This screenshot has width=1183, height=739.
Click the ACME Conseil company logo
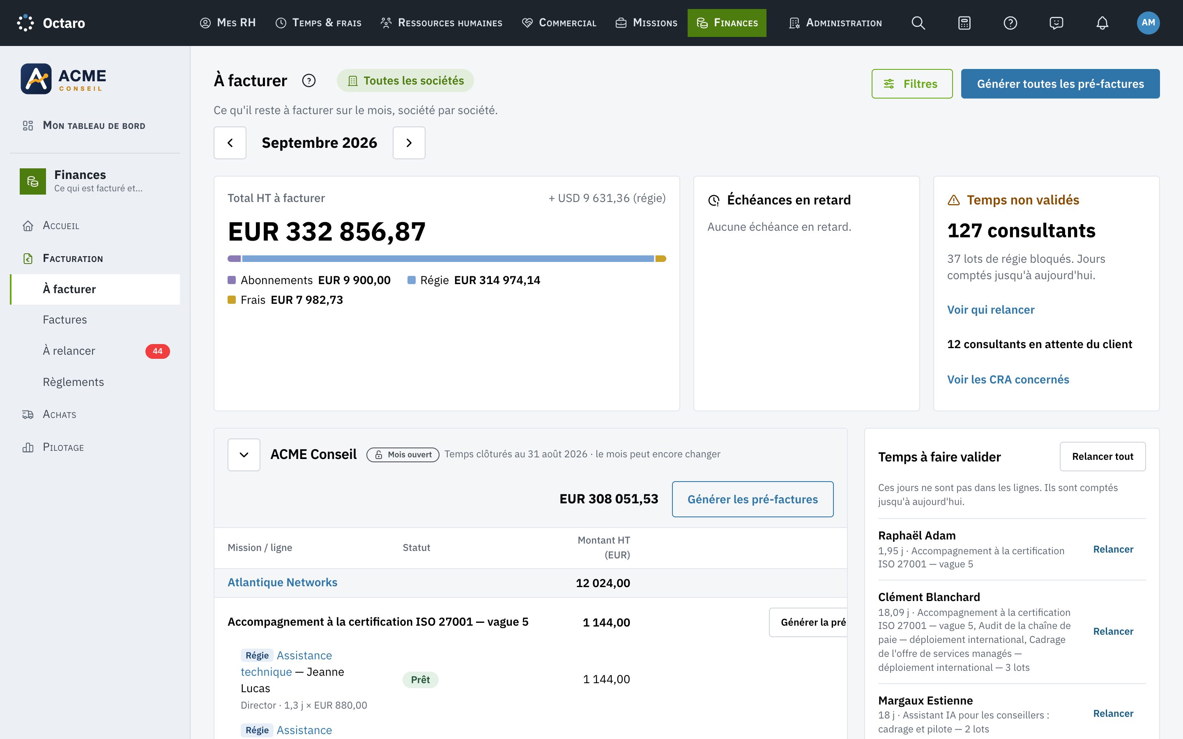pyautogui.click(x=64, y=79)
